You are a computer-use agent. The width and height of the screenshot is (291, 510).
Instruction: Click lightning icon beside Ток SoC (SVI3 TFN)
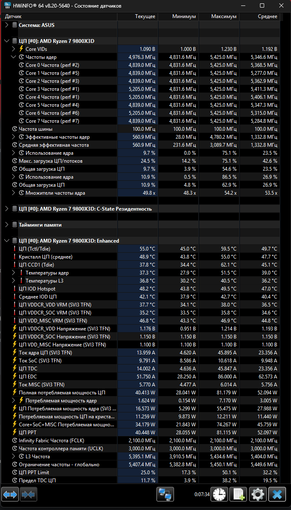15,361
